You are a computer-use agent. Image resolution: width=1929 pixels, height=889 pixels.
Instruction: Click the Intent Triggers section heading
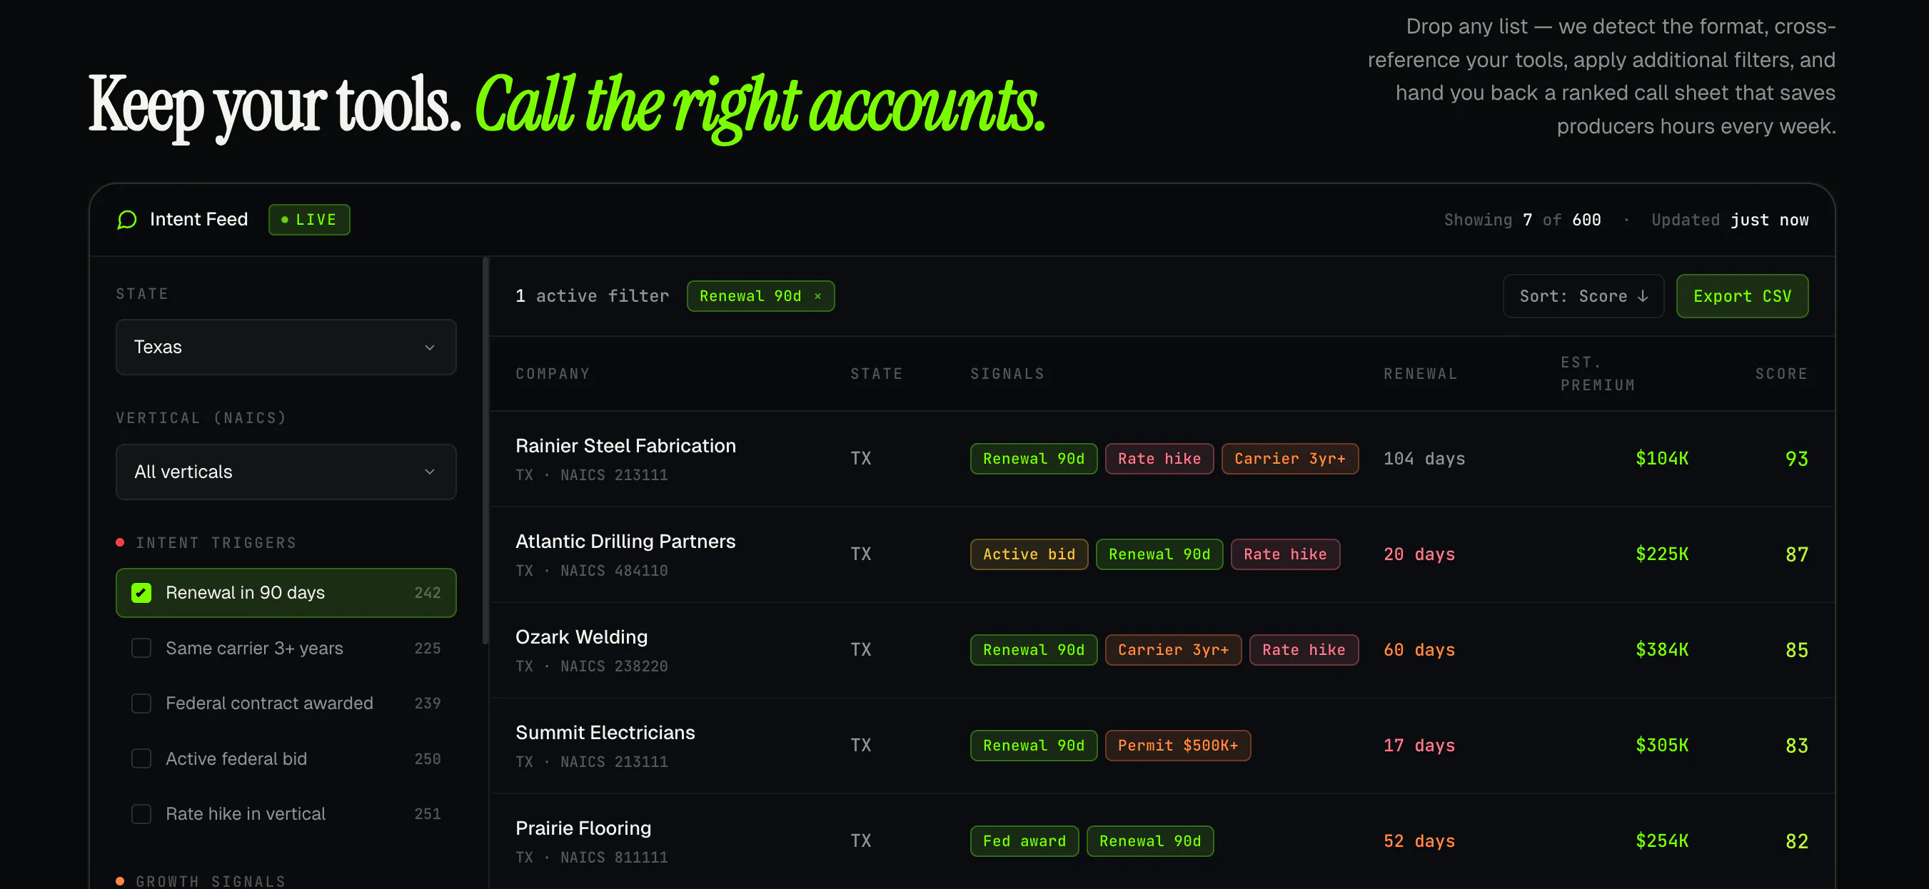click(216, 542)
